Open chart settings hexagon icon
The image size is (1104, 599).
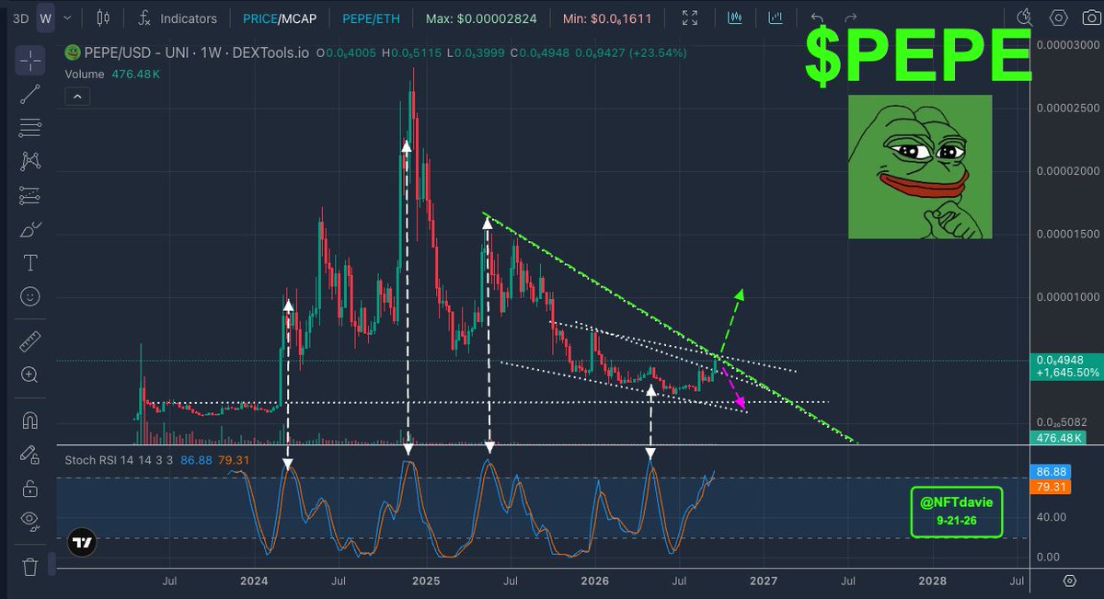pos(1060,17)
